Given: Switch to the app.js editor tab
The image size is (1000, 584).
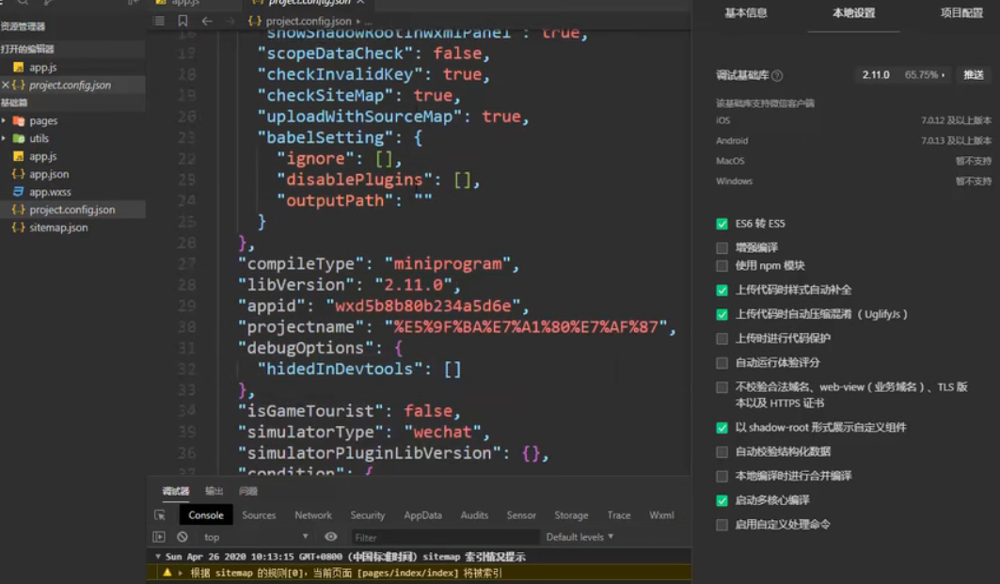Looking at the screenshot, I should point(185,3).
